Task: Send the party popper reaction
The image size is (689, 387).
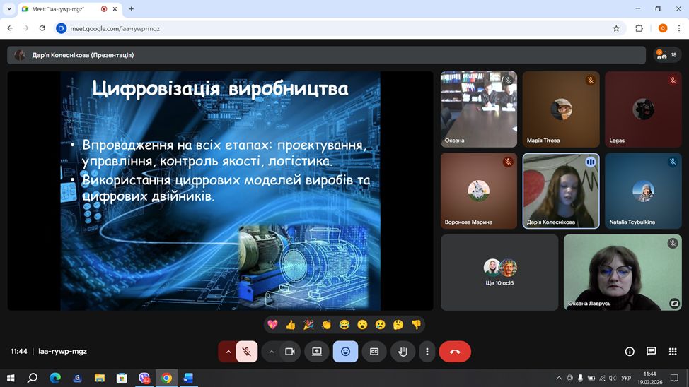Action: pos(308,325)
